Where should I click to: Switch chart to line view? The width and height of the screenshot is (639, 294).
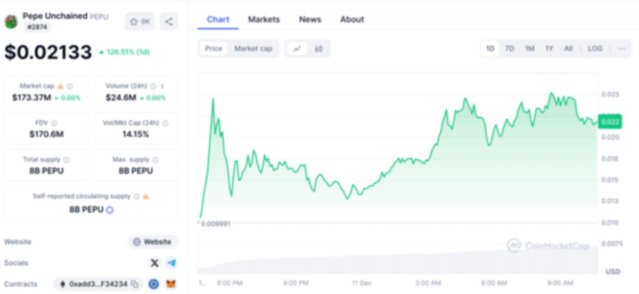pos(297,49)
